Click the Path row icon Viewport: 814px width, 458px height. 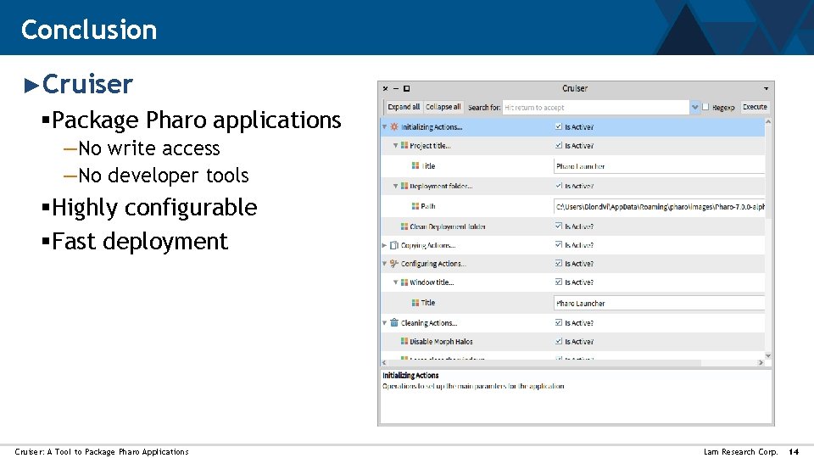pyautogui.click(x=415, y=206)
